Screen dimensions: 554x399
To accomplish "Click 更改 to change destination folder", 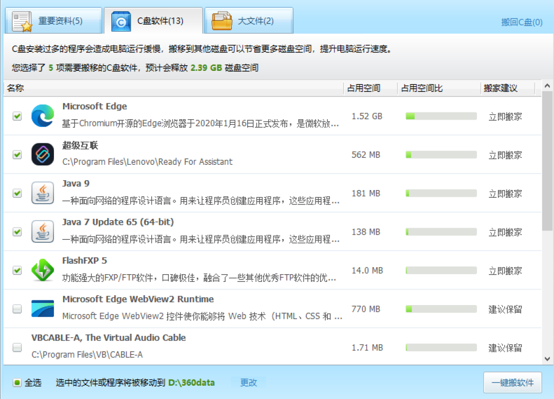I will coord(249,383).
